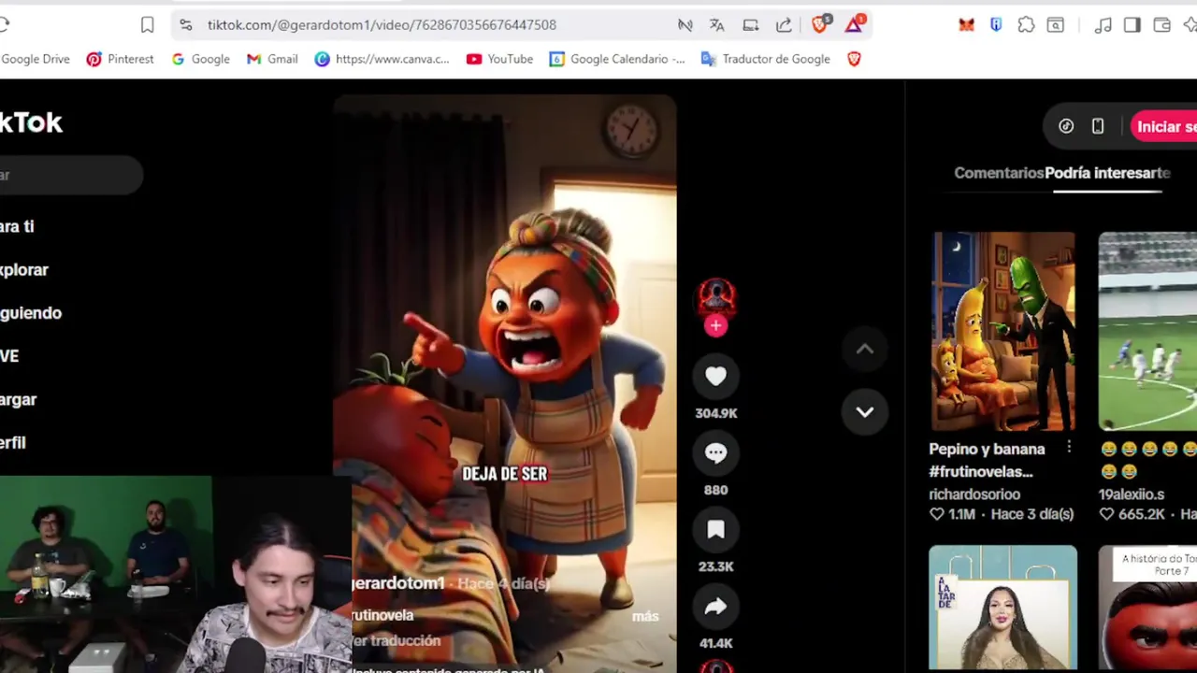Viewport: 1197px width, 673px height.
Task: Switch to the Comentarios tab
Action: pos(999,173)
